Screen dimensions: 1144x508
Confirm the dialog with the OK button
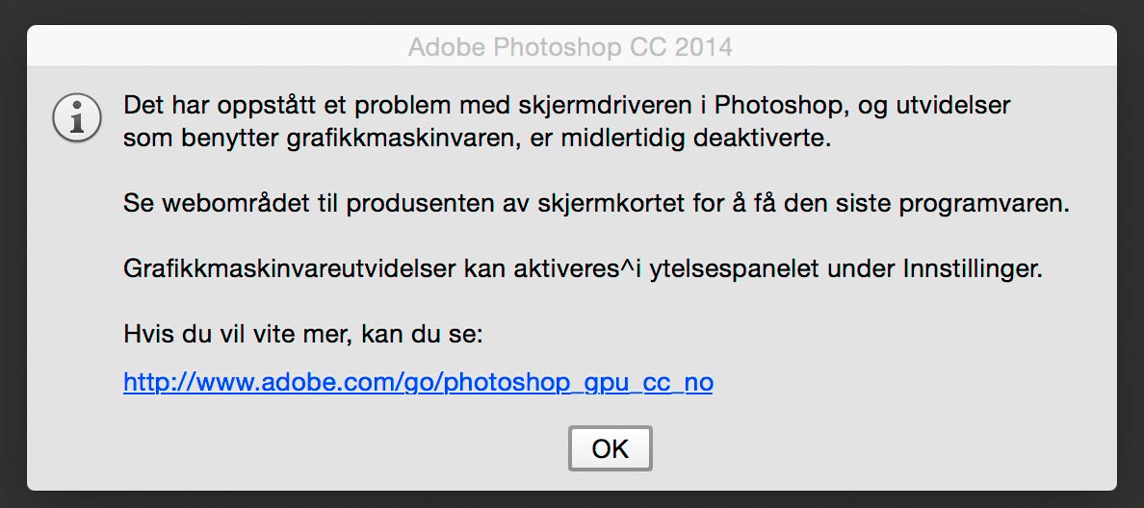(x=610, y=448)
